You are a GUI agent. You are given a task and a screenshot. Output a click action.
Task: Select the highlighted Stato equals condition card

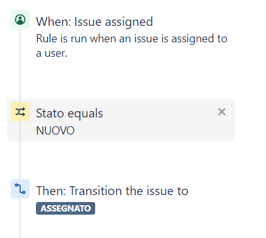(121, 119)
